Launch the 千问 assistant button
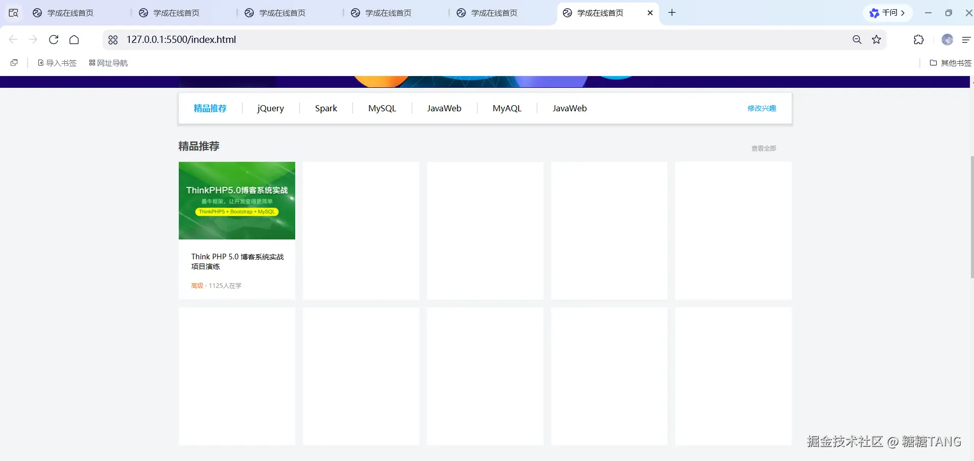This screenshot has width=974, height=461. 888,13
